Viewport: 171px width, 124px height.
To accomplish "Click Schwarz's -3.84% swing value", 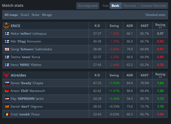I will coord(114,49).
